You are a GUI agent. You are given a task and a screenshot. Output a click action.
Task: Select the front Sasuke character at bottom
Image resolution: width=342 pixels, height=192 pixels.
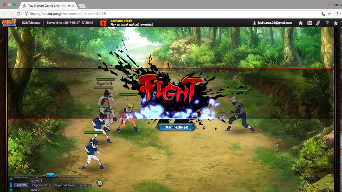coord(94,155)
